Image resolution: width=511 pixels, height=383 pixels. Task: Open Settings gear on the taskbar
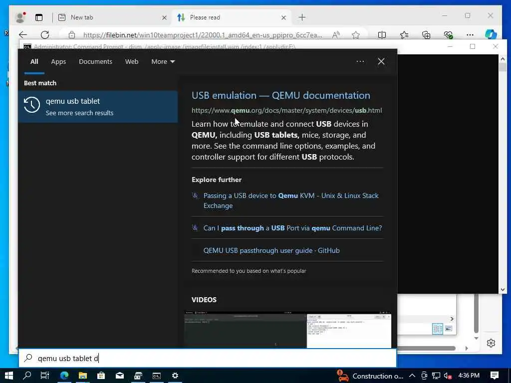click(x=175, y=376)
